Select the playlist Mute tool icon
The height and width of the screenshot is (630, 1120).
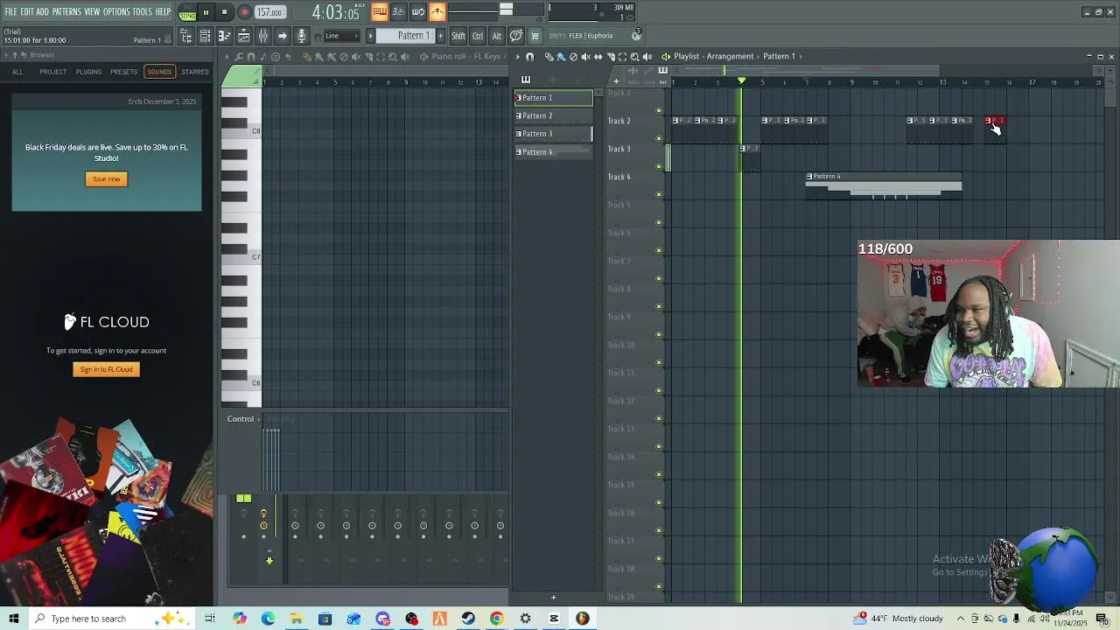coord(585,57)
